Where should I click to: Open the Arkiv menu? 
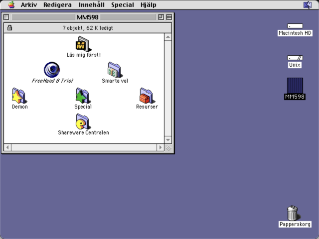click(x=29, y=5)
